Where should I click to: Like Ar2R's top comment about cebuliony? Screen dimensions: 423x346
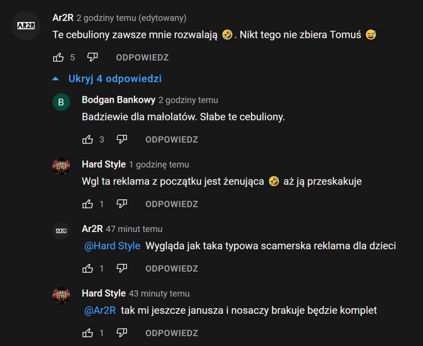pos(58,57)
